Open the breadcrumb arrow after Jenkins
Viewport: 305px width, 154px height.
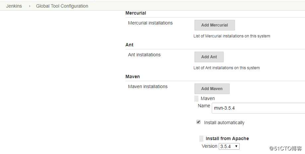coord(30,6)
